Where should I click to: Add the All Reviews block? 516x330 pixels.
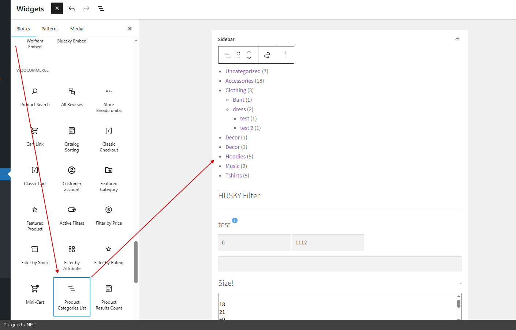point(72,97)
